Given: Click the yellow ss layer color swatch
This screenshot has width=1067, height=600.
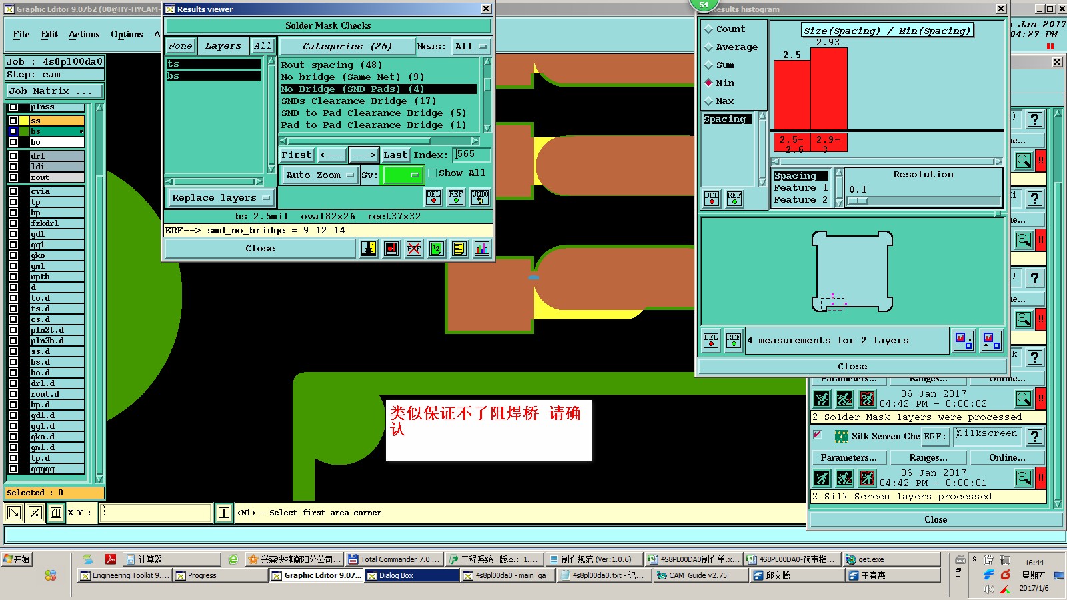Looking at the screenshot, I should 24,121.
